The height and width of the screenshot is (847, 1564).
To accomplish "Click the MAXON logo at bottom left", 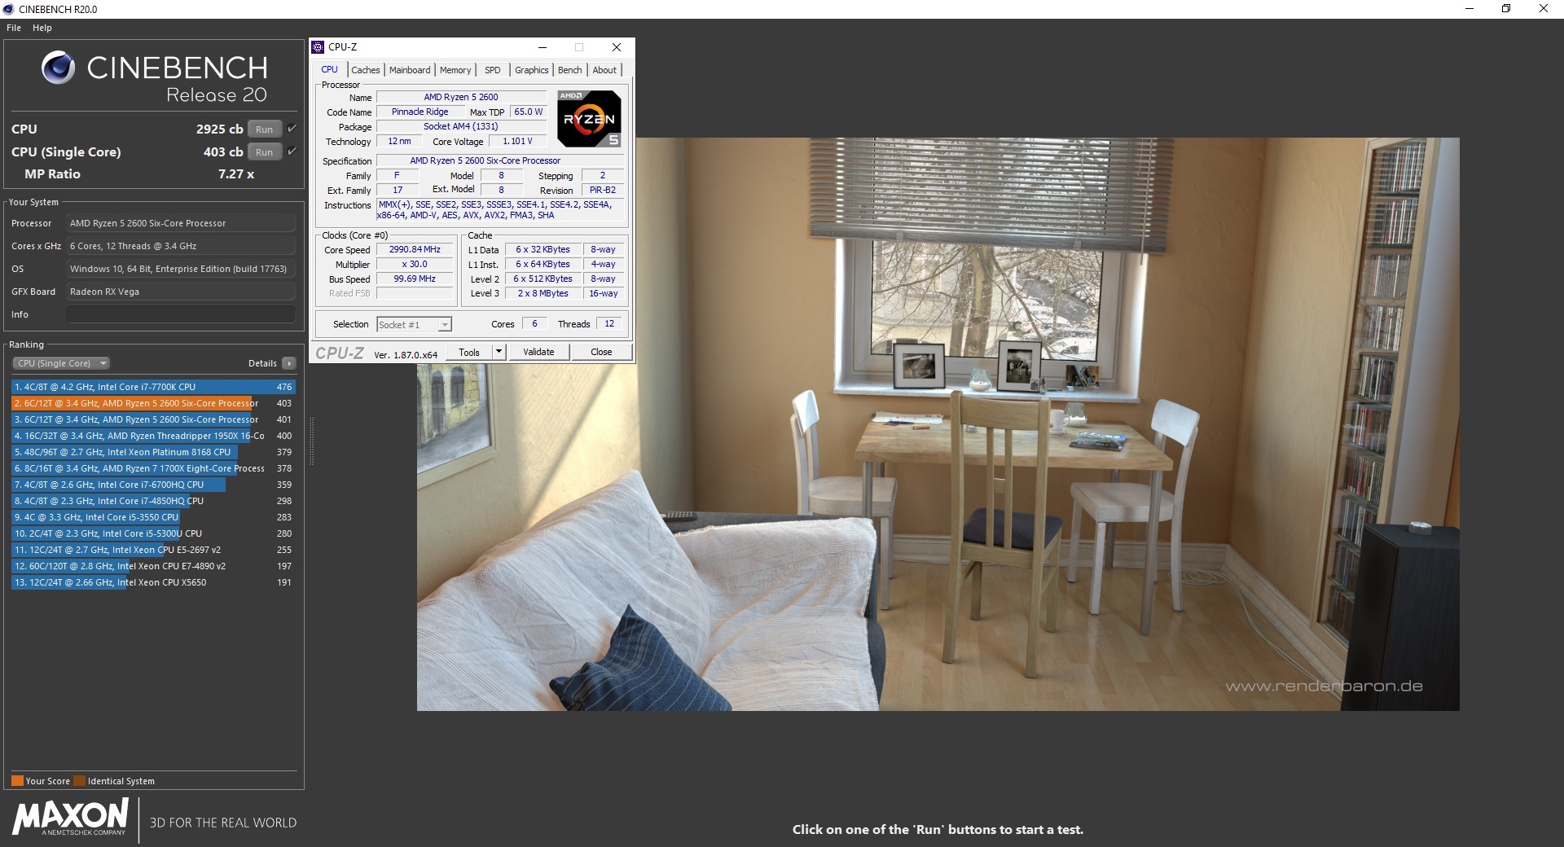I will click(x=69, y=818).
